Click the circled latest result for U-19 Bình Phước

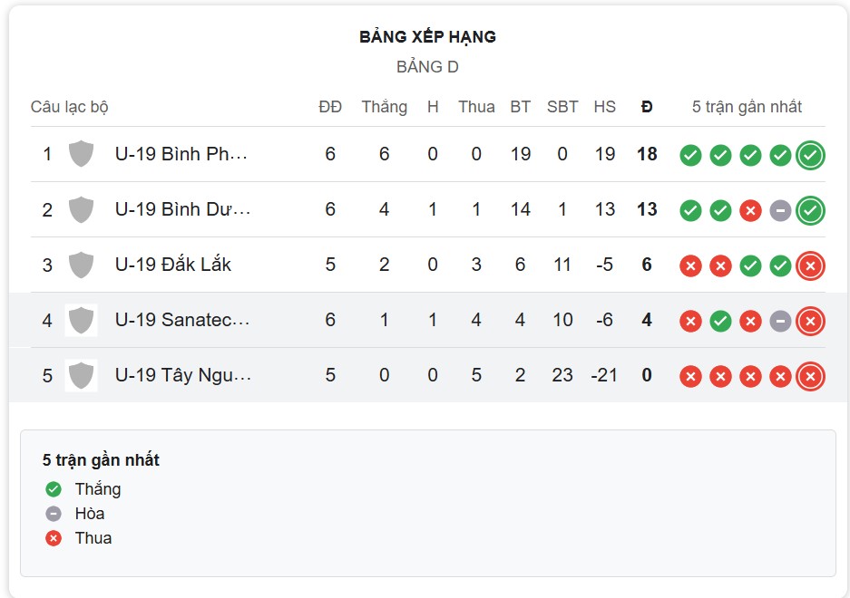[x=809, y=154]
